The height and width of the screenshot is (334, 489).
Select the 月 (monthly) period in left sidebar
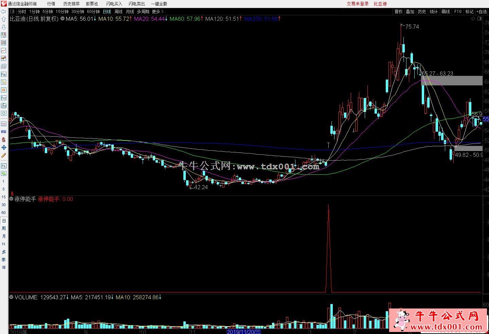tap(4, 236)
